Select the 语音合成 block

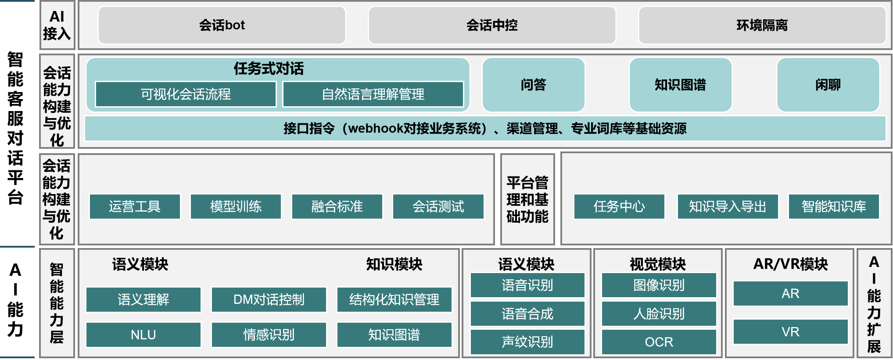pos(527,313)
